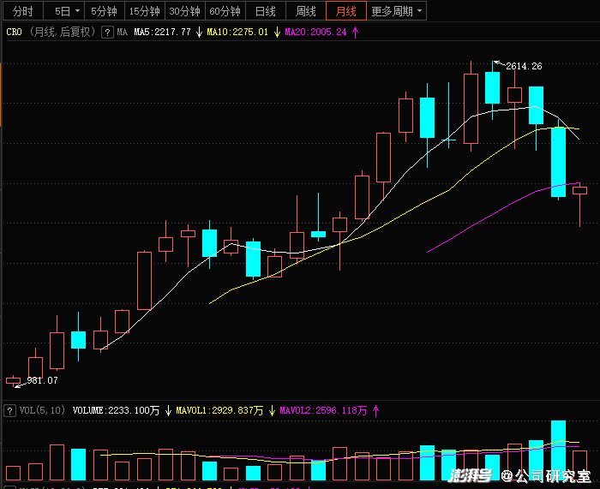Switch to the 30分钟 tab
The image size is (600, 489).
click(x=185, y=11)
